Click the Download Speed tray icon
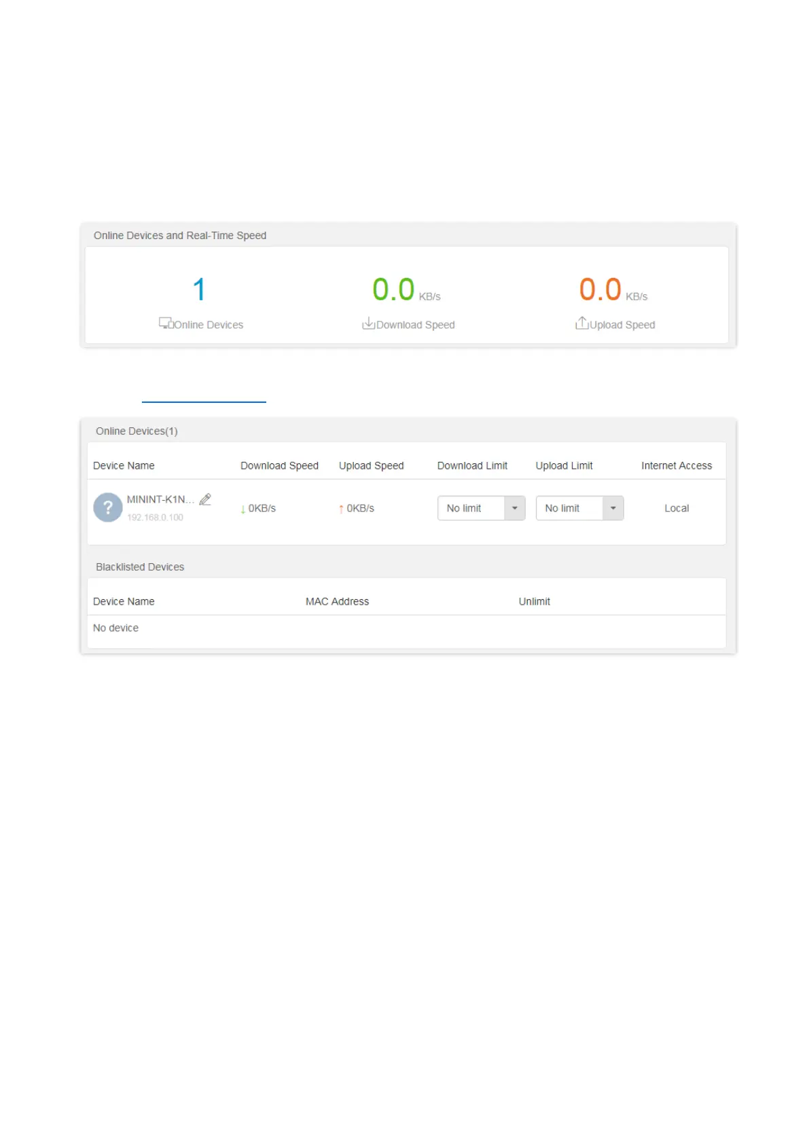Screen dimensions: 809x1144 [368, 323]
